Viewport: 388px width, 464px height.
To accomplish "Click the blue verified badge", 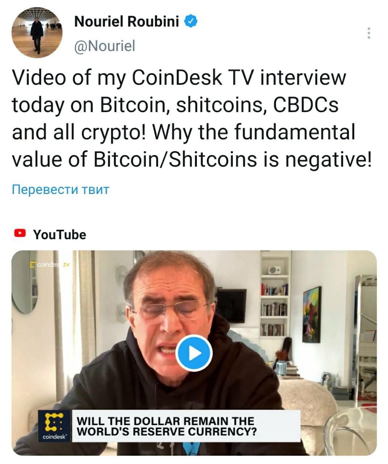I will tap(191, 21).
